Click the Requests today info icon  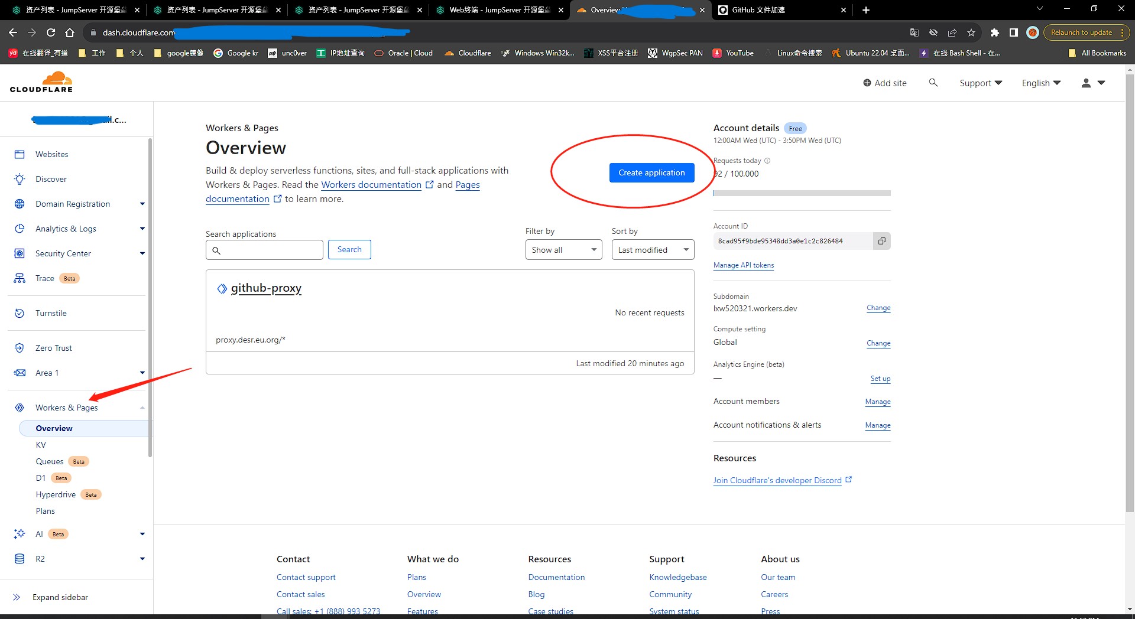coord(767,161)
